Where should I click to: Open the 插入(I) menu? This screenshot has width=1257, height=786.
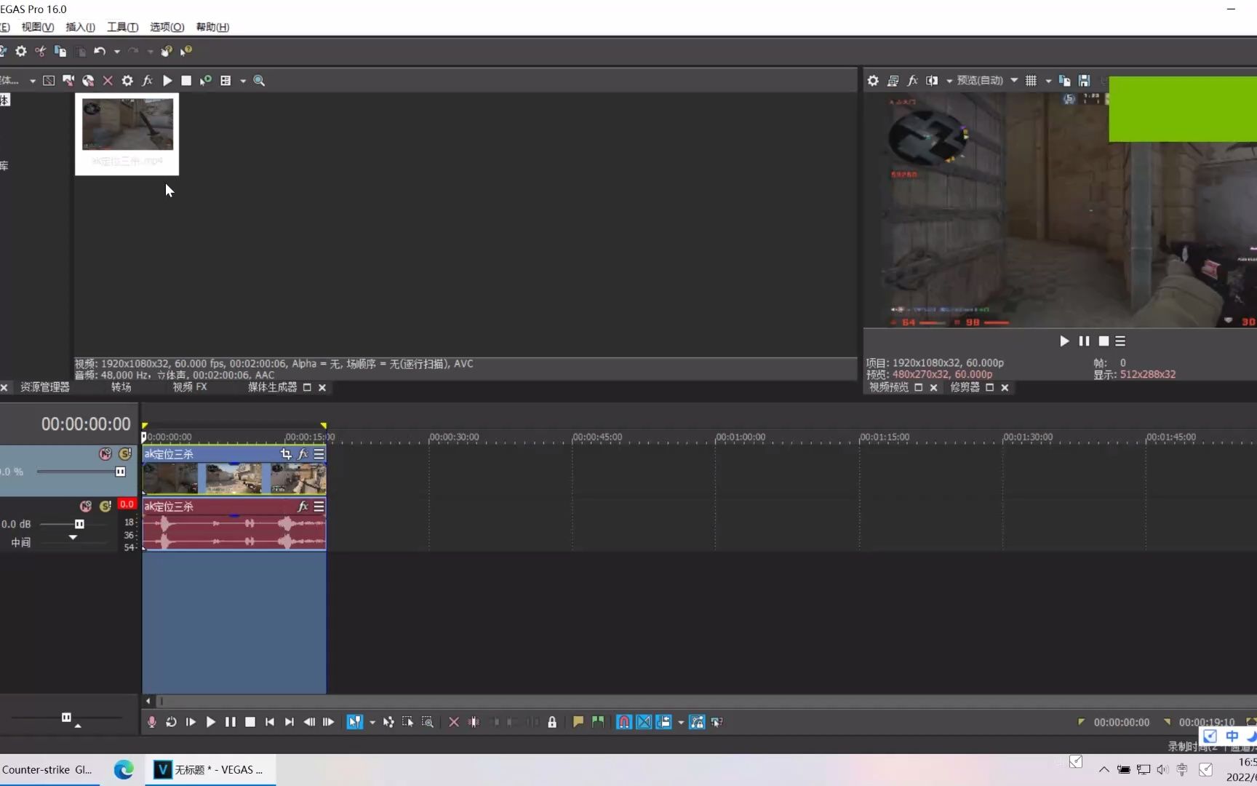pos(80,27)
